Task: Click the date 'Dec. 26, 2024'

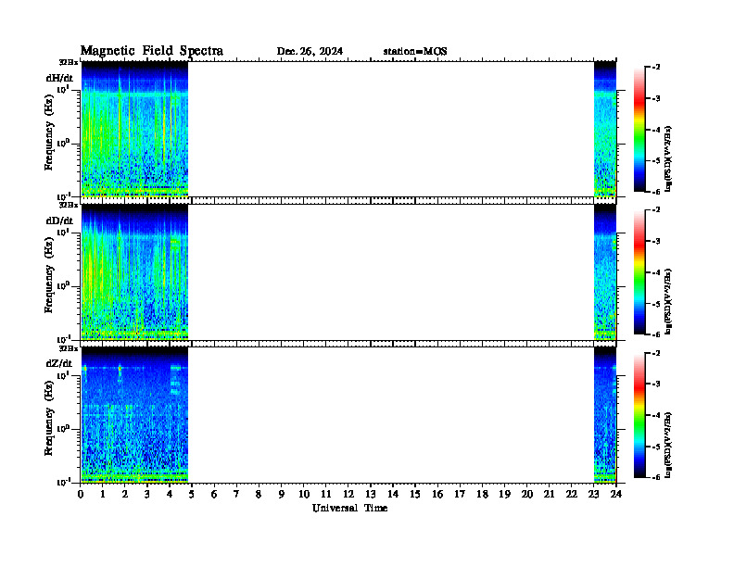Action: [x=310, y=52]
